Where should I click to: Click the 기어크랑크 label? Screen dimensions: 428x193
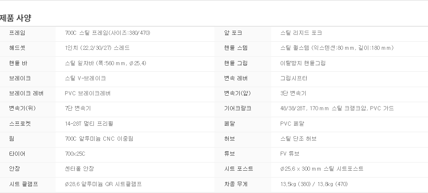(x=237, y=108)
